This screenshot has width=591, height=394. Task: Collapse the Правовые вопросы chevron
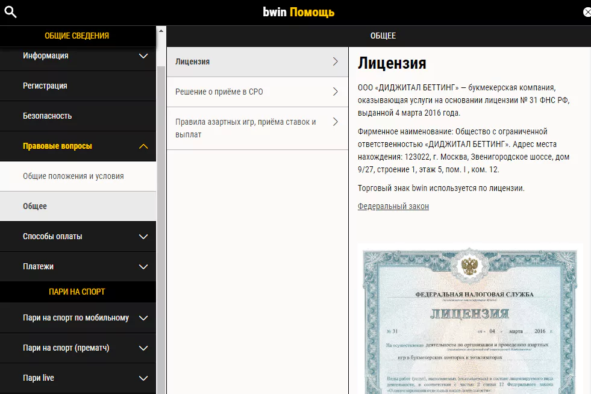[143, 146]
